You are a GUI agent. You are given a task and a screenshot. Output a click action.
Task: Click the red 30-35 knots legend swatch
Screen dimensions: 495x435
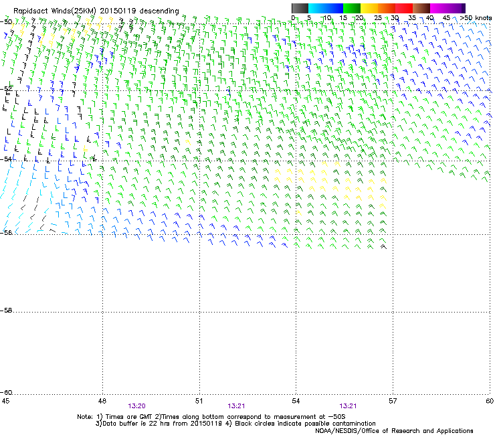[404, 8]
